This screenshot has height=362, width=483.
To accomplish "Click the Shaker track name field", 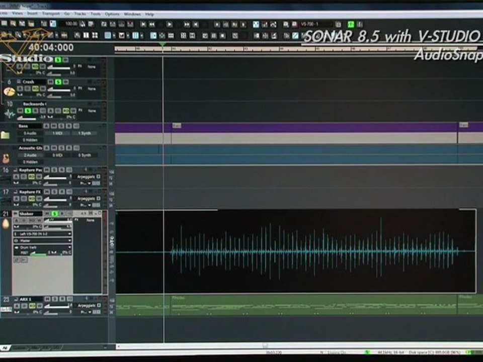I will pos(30,214).
